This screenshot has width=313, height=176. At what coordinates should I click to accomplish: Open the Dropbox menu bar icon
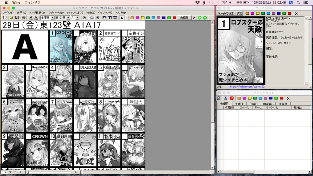pos(197,2)
